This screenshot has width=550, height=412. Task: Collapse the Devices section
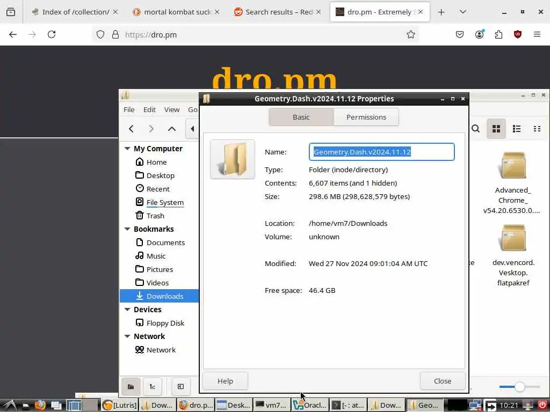[127, 310]
